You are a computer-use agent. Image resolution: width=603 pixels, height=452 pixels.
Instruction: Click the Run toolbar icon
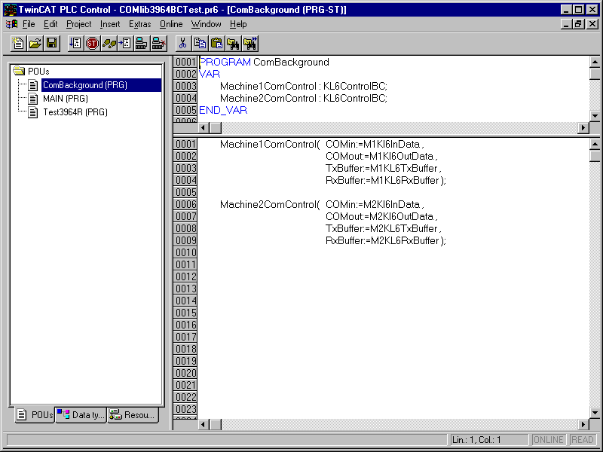pos(75,43)
